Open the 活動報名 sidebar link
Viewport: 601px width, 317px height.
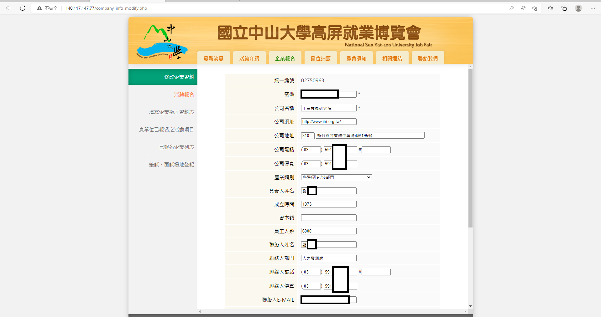[184, 95]
